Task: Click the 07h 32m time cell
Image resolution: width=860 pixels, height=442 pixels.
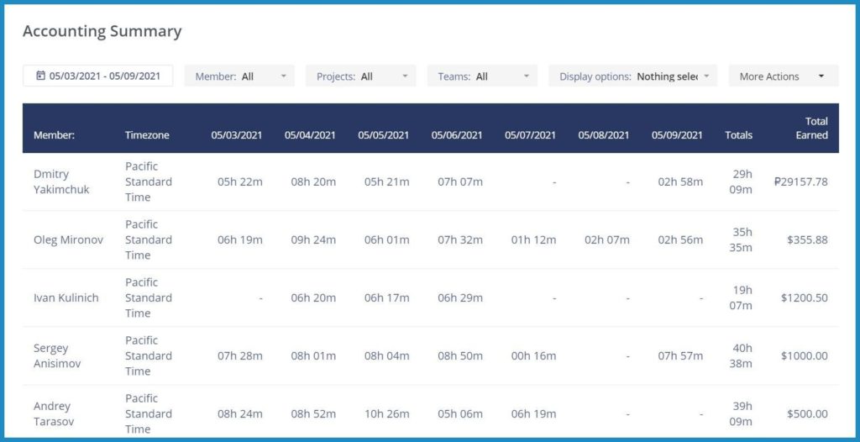Action: click(x=460, y=240)
